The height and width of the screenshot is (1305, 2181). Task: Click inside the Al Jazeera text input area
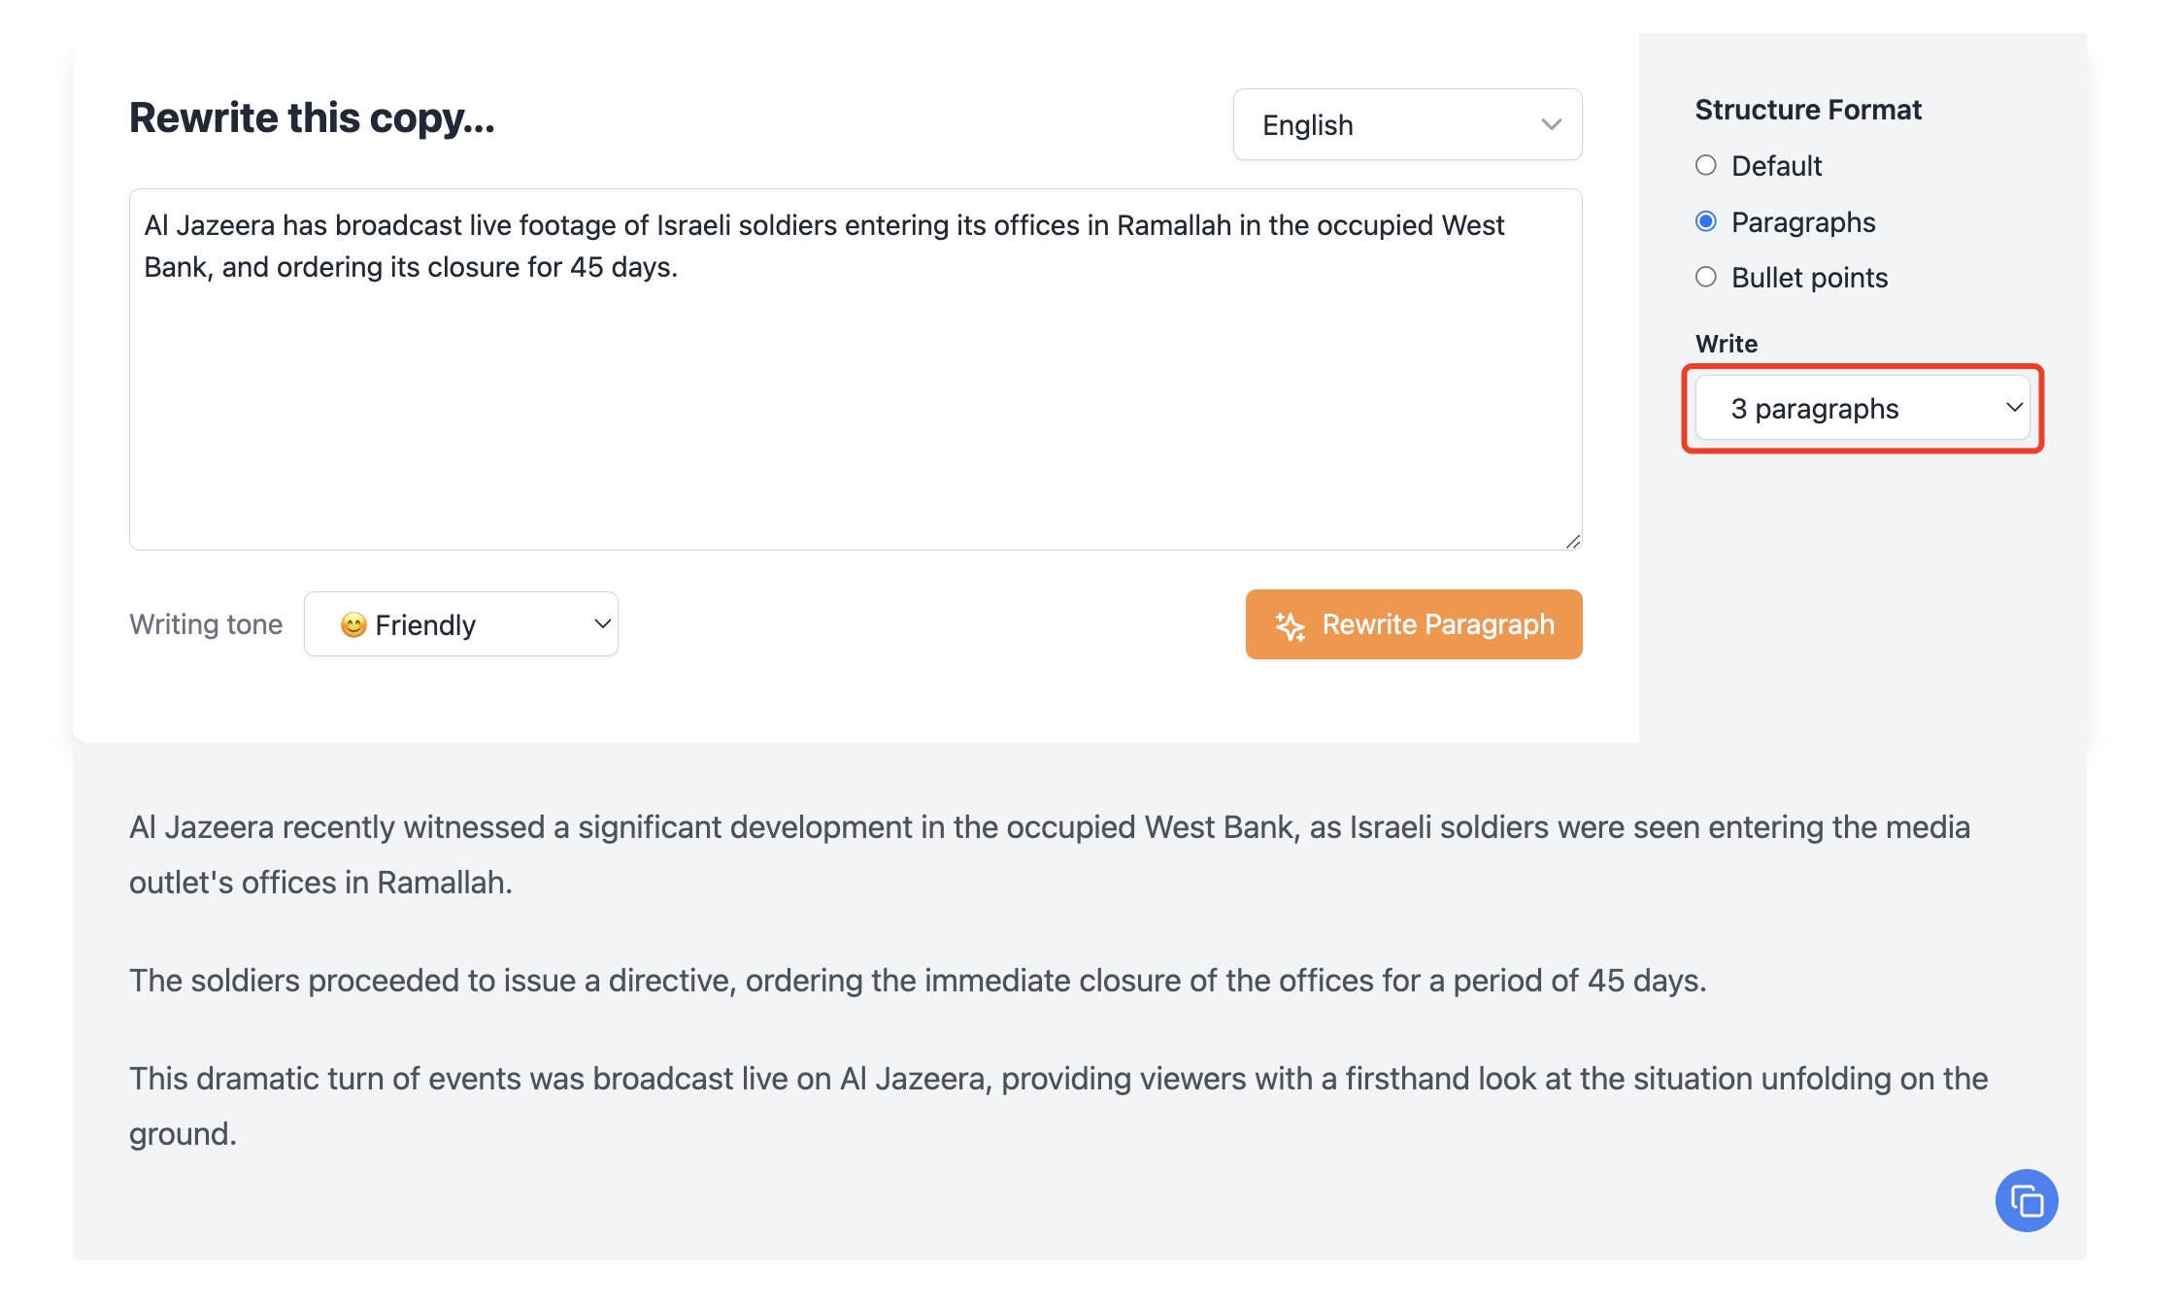(855, 369)
